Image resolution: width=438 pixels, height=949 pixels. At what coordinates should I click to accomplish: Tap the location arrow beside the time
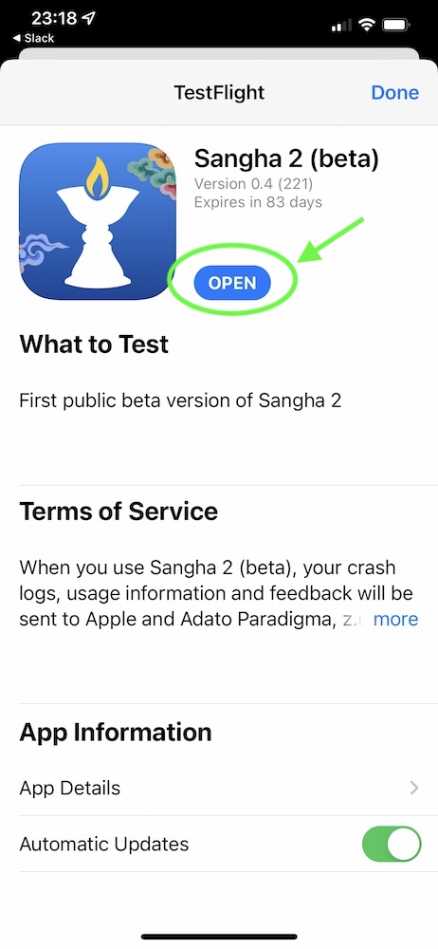(x=88, y=19)
